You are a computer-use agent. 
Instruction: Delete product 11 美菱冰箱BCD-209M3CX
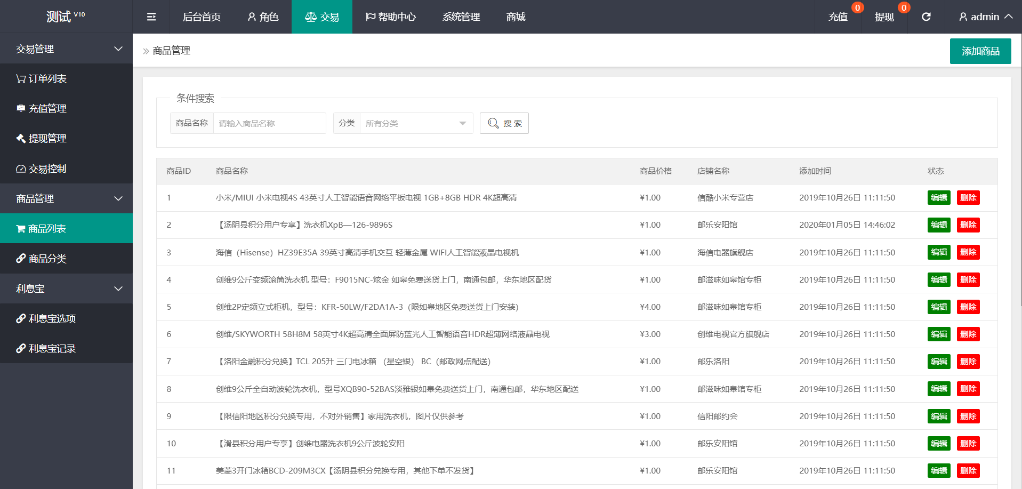968,471
